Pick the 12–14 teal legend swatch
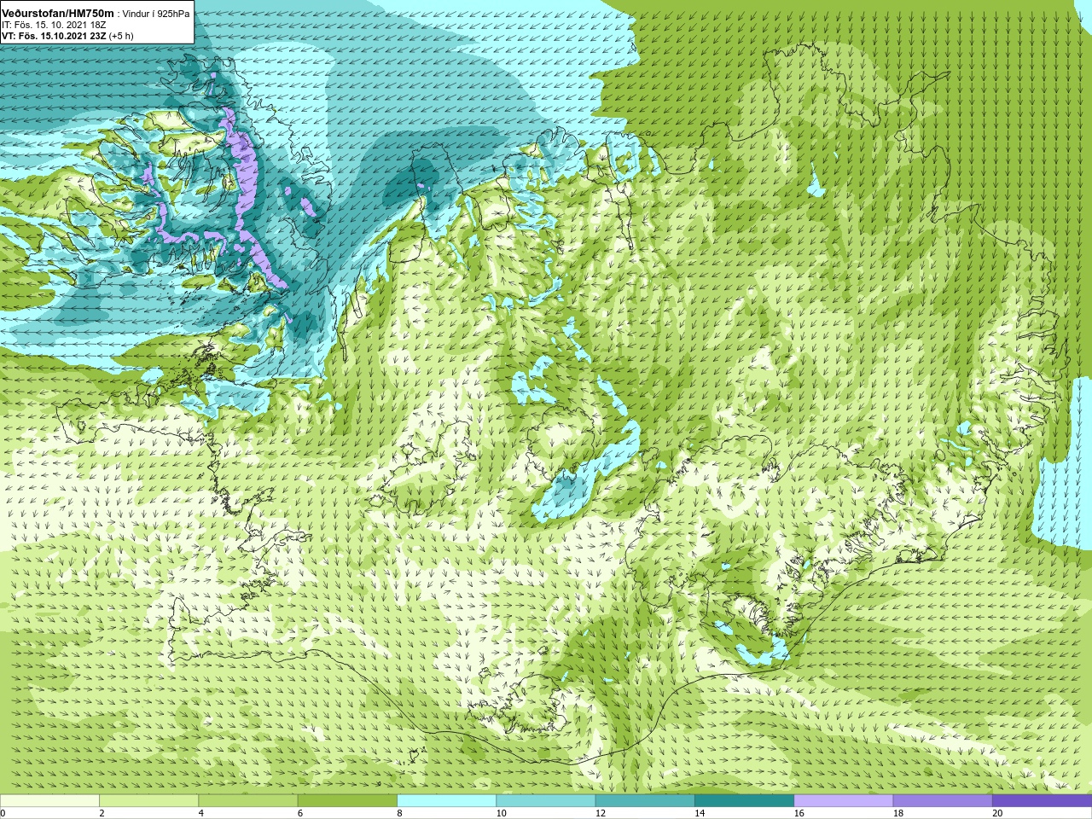The image size is (1092, 819). pyautogui.click(x=645, y=801)
